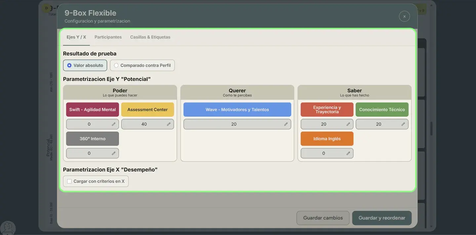Select the yellow Assessment Center tile
Viewport: 476px width, 235px height.
pos(147,109)
